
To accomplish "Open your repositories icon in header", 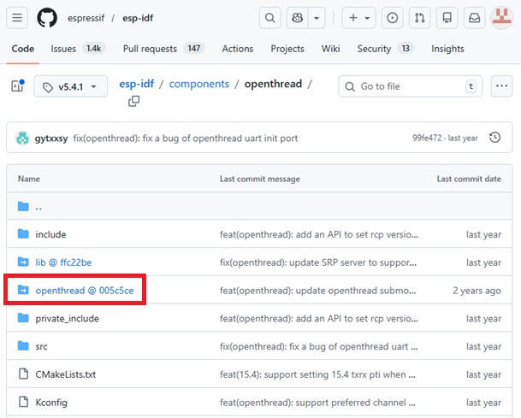I will coord(447,18).
